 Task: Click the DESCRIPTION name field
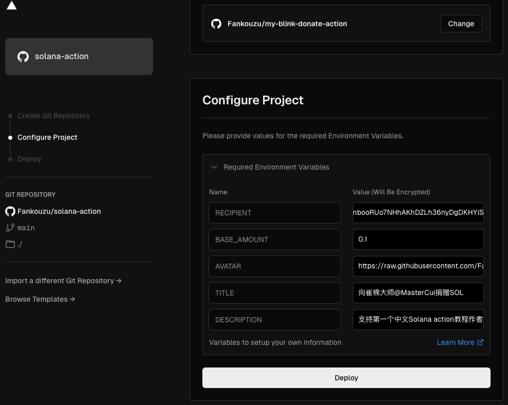click(x=274, y=320)
